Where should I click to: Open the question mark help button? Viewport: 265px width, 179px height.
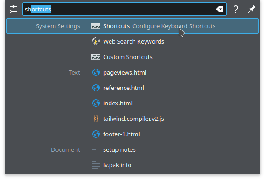(236, 9)
